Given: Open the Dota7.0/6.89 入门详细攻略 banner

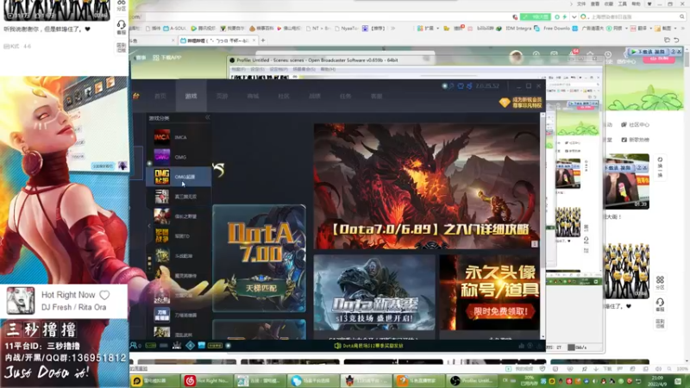Looking at the screenshot, I should [426, 186].
